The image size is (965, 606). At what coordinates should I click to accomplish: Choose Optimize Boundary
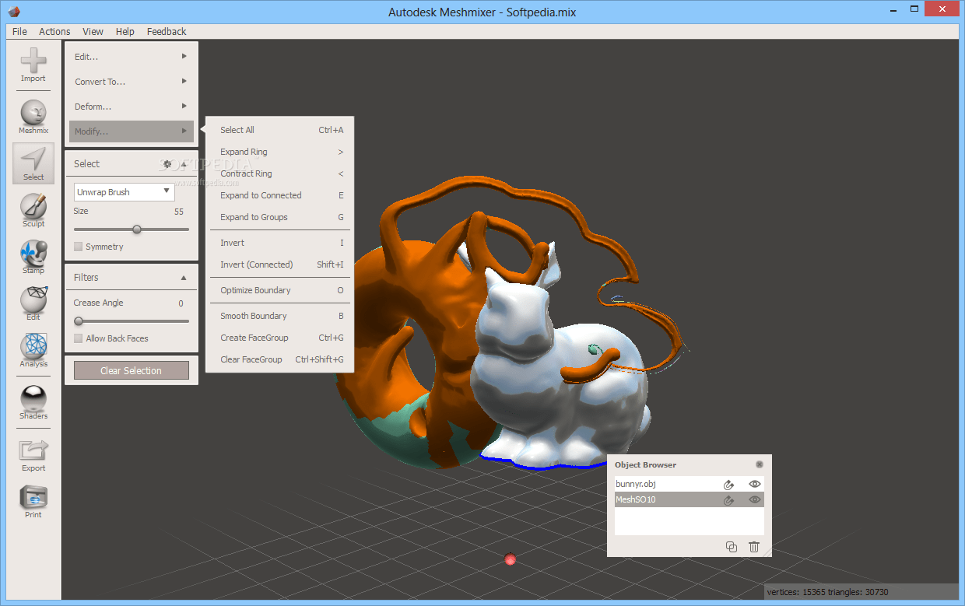(280, 290)
